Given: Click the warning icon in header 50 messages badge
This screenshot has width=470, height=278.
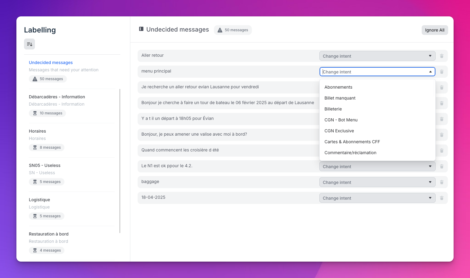Looking at the screenshot, I should (220, 30).
